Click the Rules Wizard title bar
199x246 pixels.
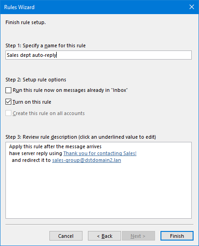94,7
